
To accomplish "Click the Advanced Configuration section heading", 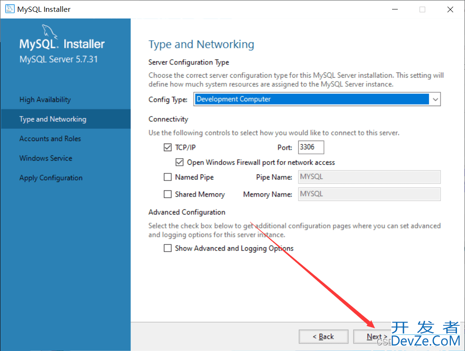I will (x=187, y=212).
